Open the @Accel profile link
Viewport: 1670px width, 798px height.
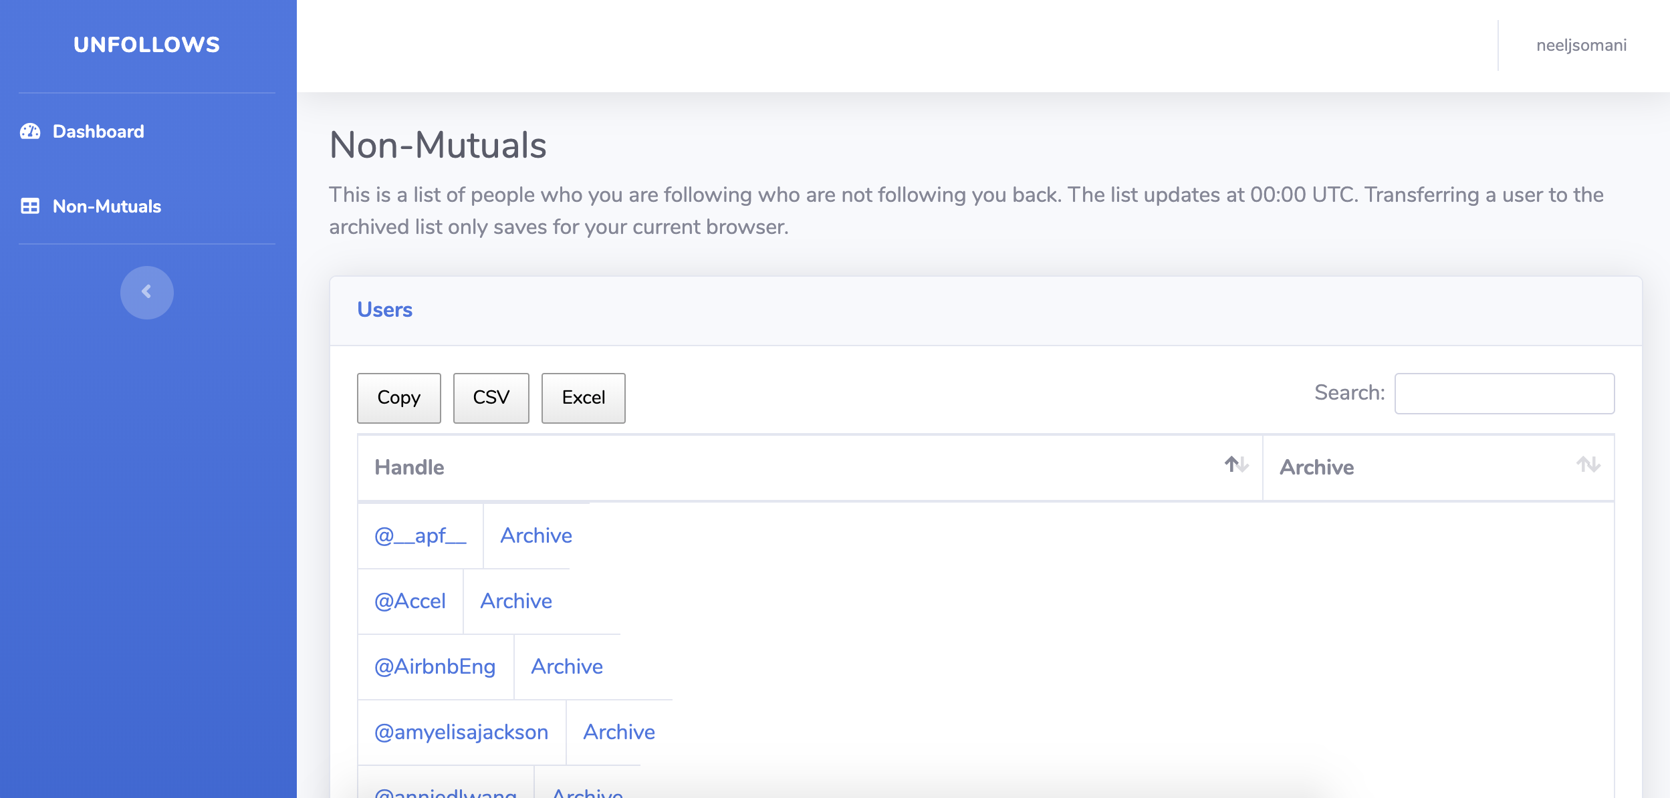[x=410, y=601]
